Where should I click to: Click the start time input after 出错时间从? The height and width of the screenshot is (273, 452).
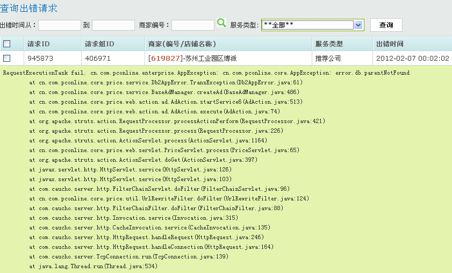pyautogui.click(x=59, y=25)
